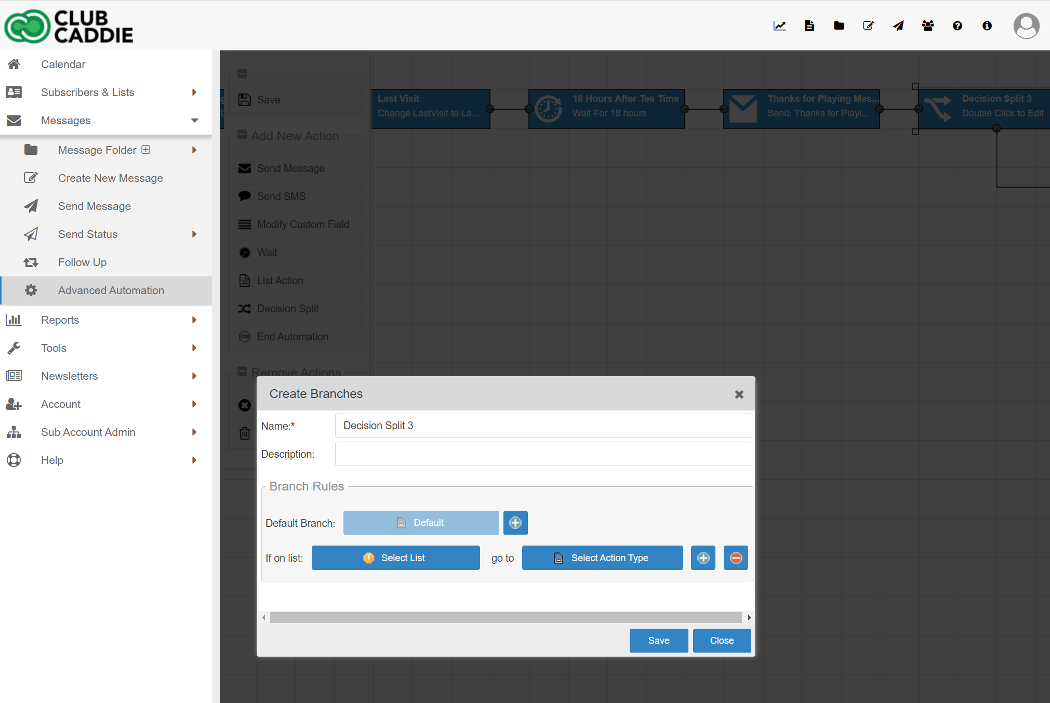Open the Select List dropdown button
Image resolution: width=1050 pixels, height=703 pixels.
tap(395, 558)
